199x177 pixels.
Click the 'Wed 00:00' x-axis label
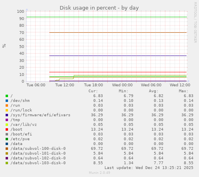tap(122, 85)
